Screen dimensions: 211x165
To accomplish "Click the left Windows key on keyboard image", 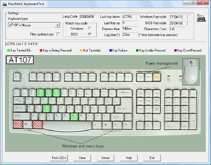I will click(28, 124).
